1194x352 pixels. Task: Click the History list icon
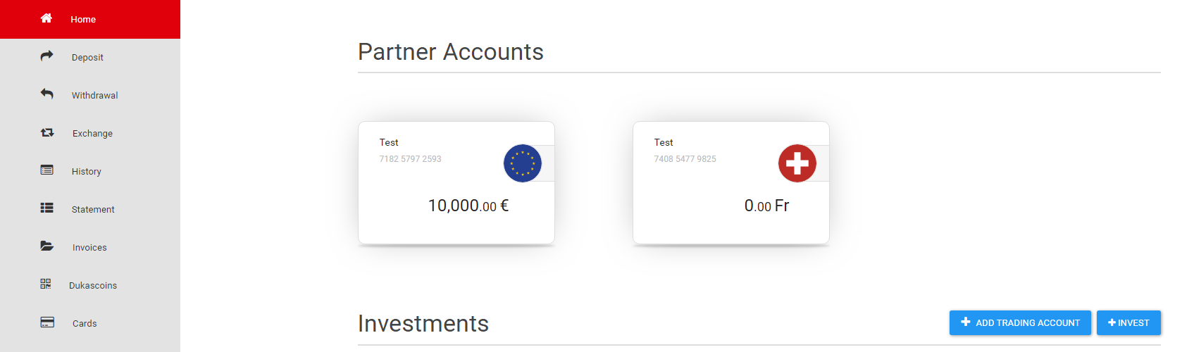[x=47, y=170]
